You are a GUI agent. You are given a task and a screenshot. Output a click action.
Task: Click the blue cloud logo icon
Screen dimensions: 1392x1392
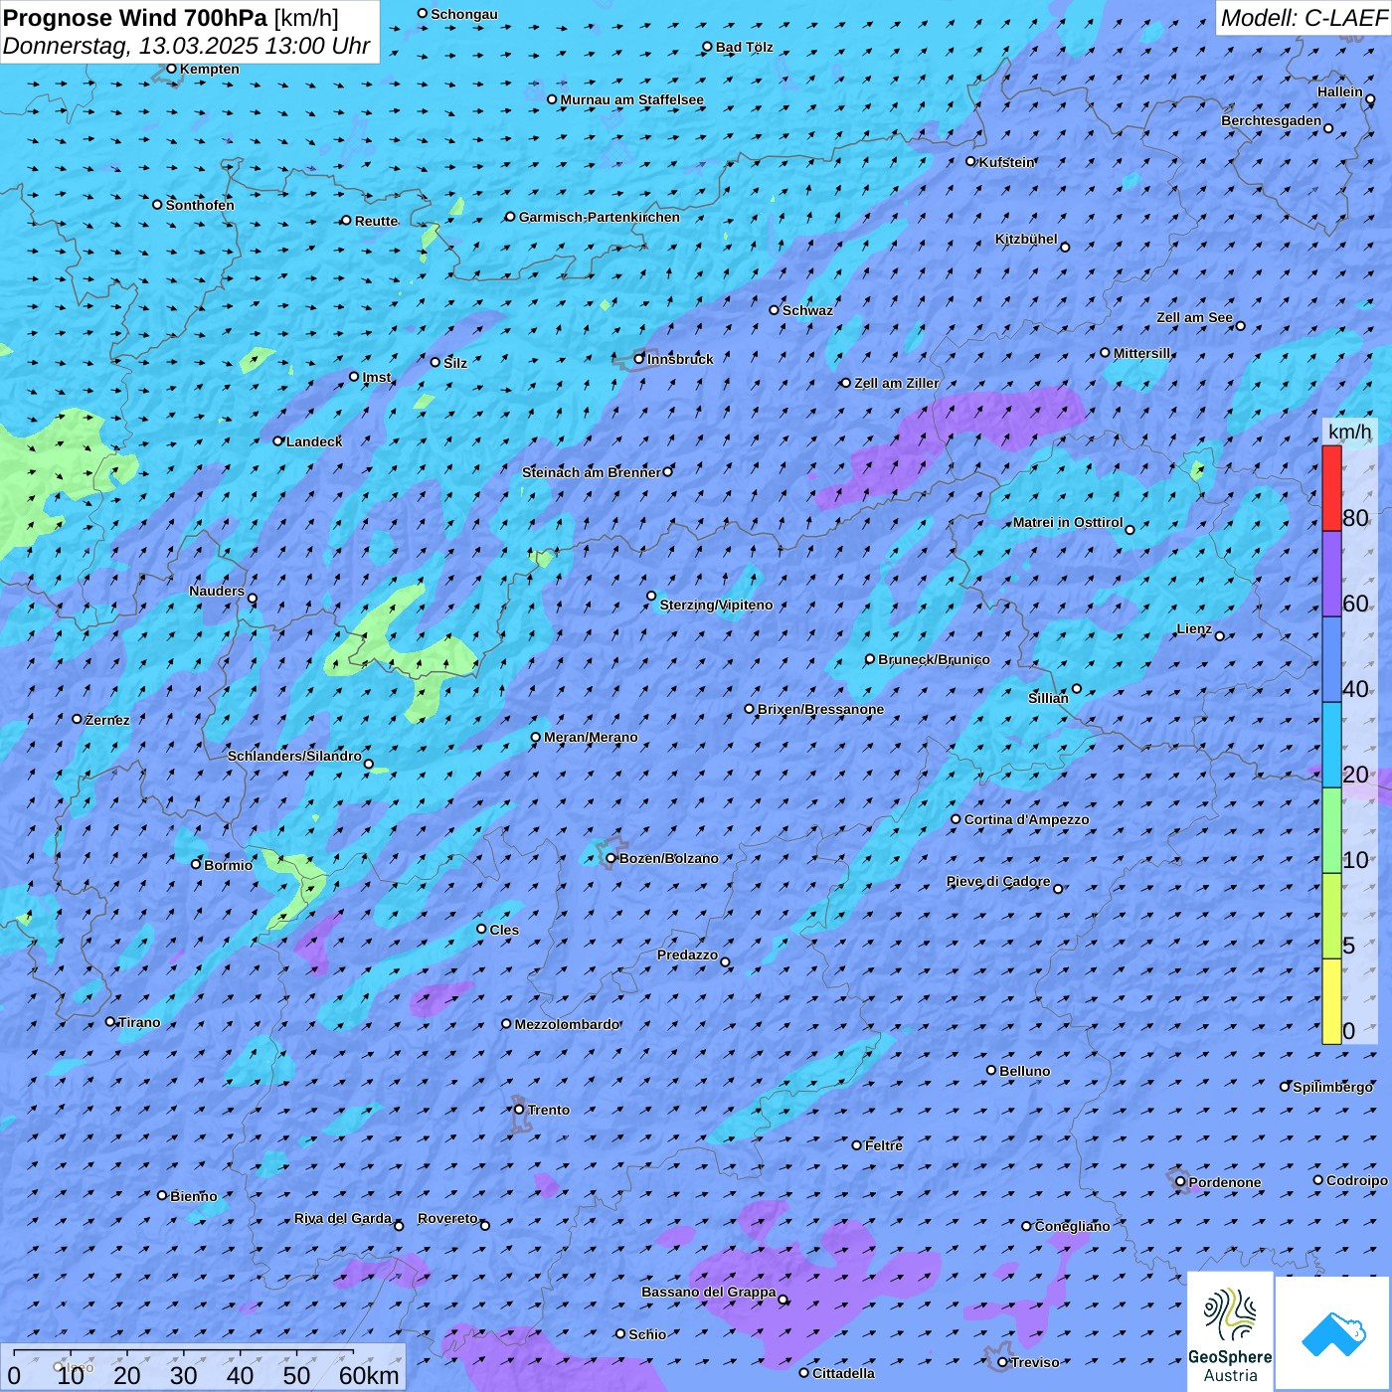pos(1333,1333)
